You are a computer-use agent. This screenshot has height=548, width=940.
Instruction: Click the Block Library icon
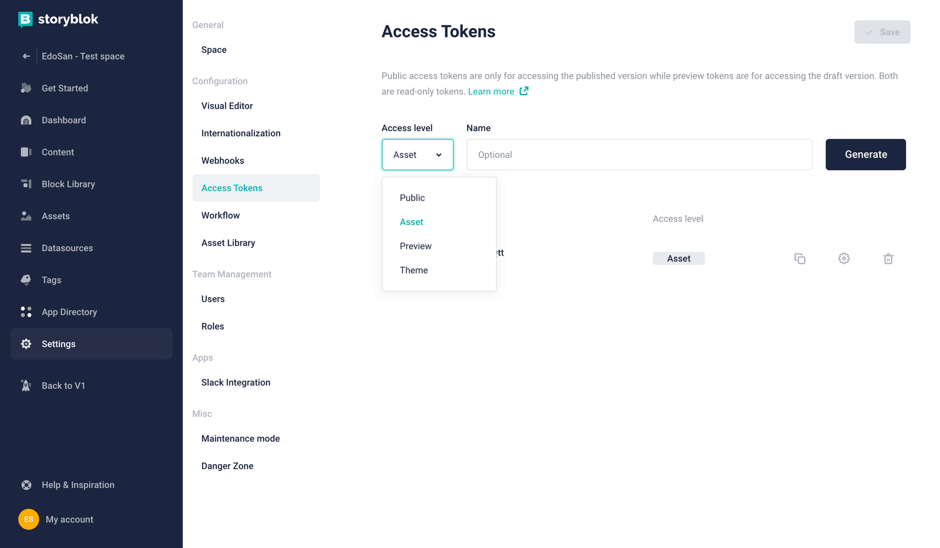pyautogui.click(x=26, y=184)
